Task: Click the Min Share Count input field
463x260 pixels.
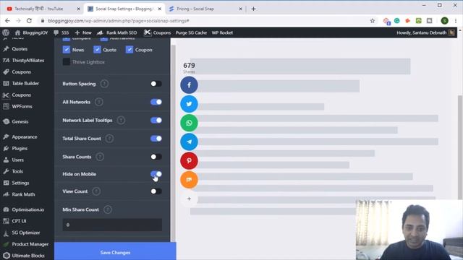Action: tap(112, 225)
